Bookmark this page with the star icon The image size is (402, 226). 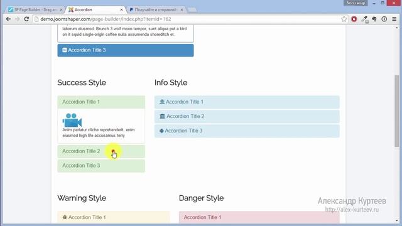[344, 19]
